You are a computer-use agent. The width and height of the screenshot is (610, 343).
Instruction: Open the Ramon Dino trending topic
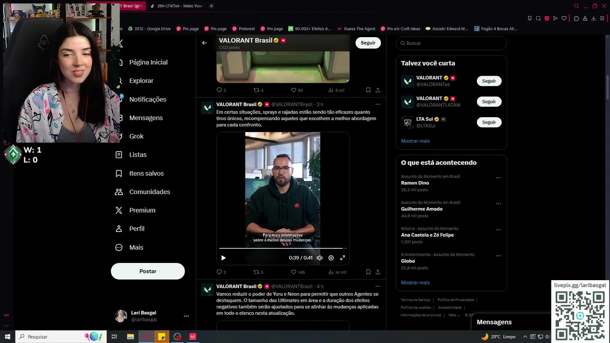[x=415, y=183]
